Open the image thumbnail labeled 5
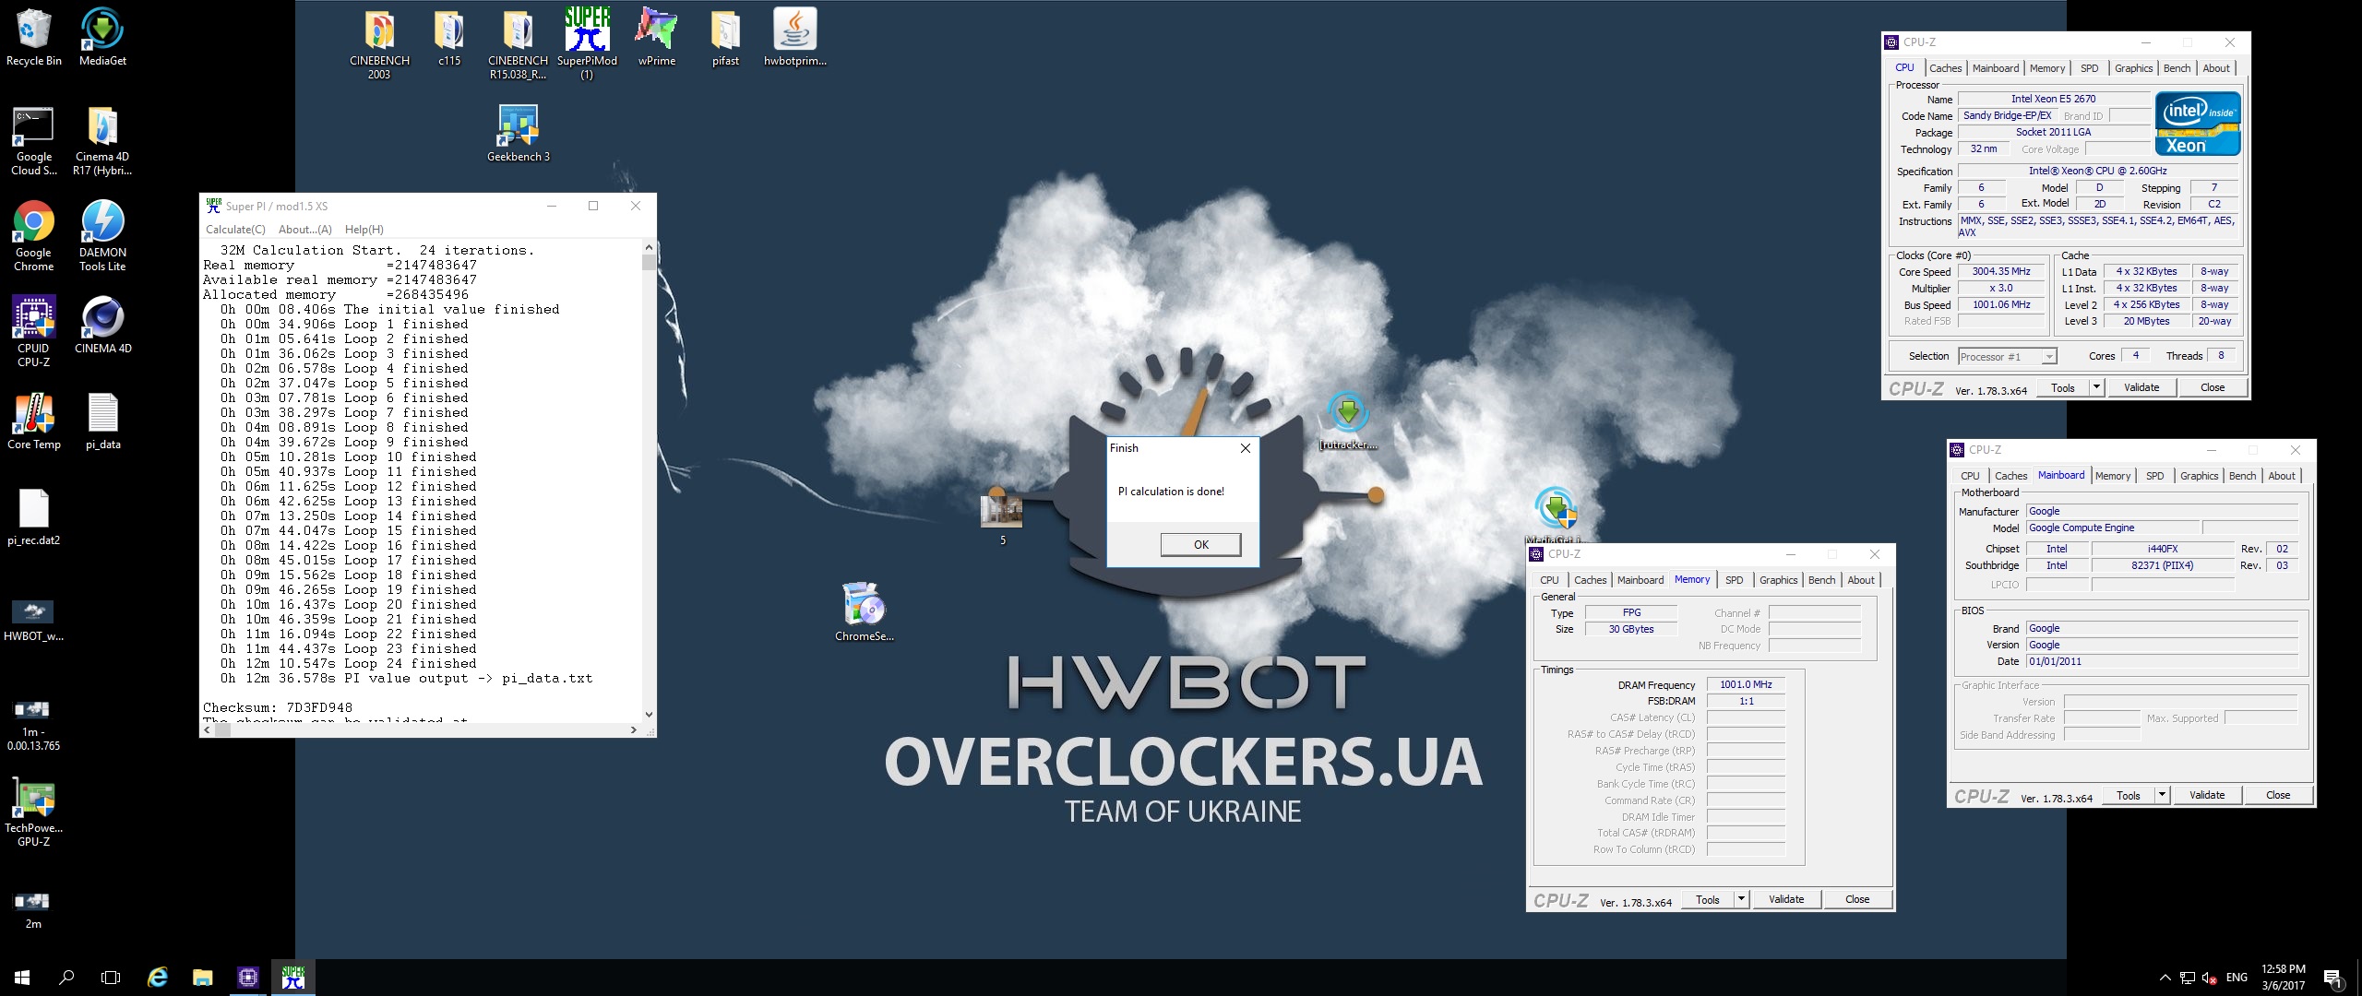The width and height of the screenshot is (2362, 996). [1002, 519]
